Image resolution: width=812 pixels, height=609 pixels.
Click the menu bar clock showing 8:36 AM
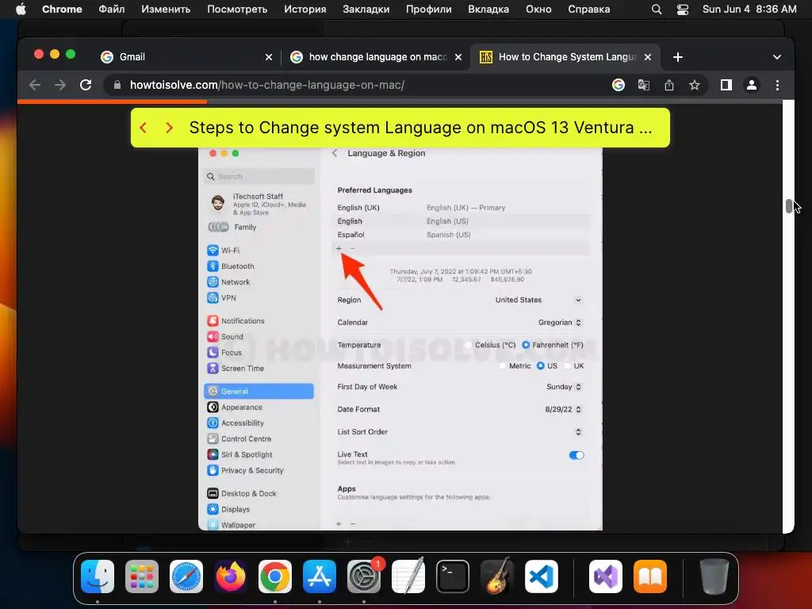749,10
